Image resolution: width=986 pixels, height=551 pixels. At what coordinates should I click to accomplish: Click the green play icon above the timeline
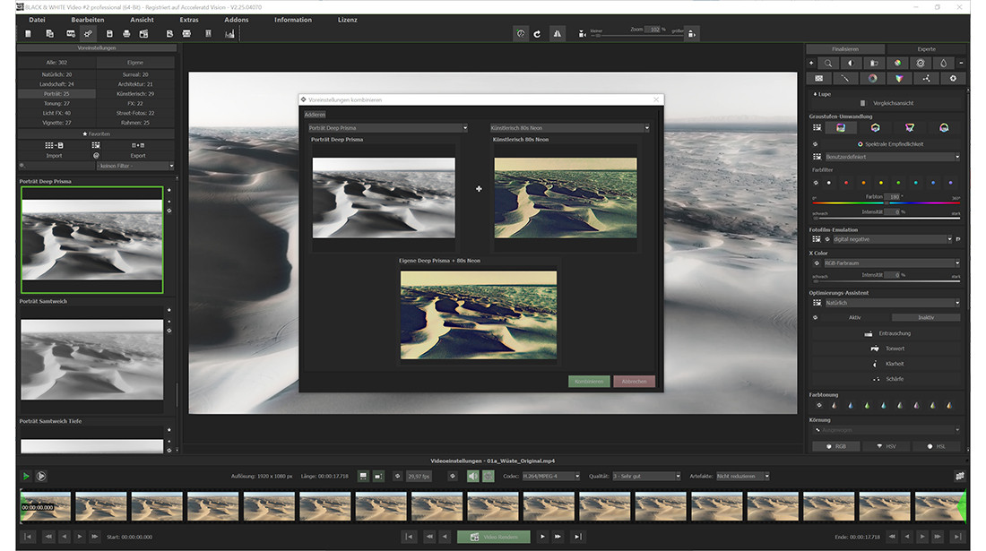[26, 476]
